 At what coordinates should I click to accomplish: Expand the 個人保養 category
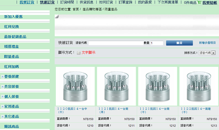(x=2, y=97)
